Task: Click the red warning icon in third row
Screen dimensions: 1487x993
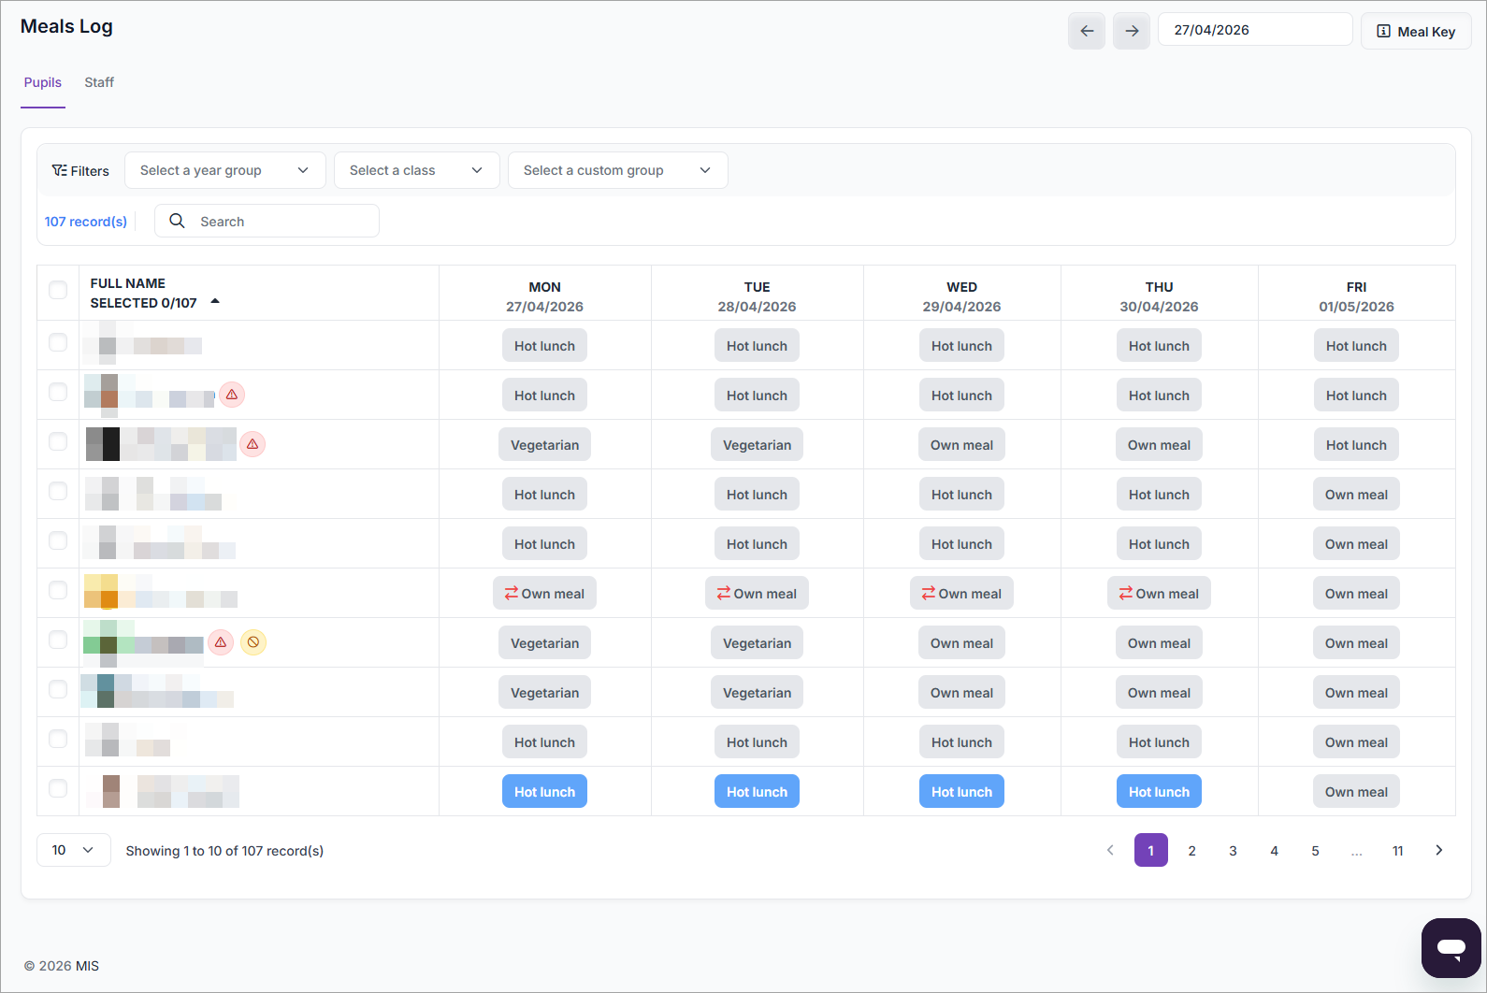Action: (253, 444)
